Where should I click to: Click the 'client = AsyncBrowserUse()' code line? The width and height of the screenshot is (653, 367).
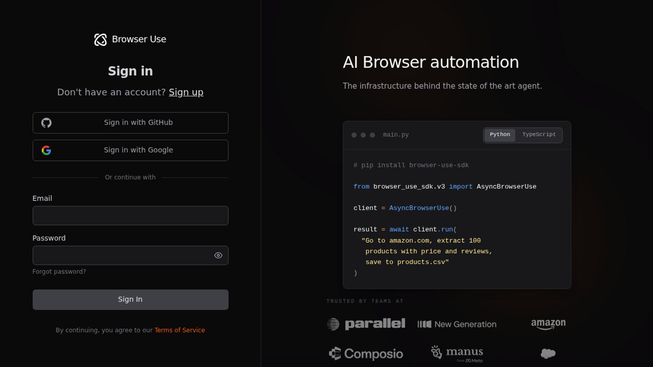(405, 208)
